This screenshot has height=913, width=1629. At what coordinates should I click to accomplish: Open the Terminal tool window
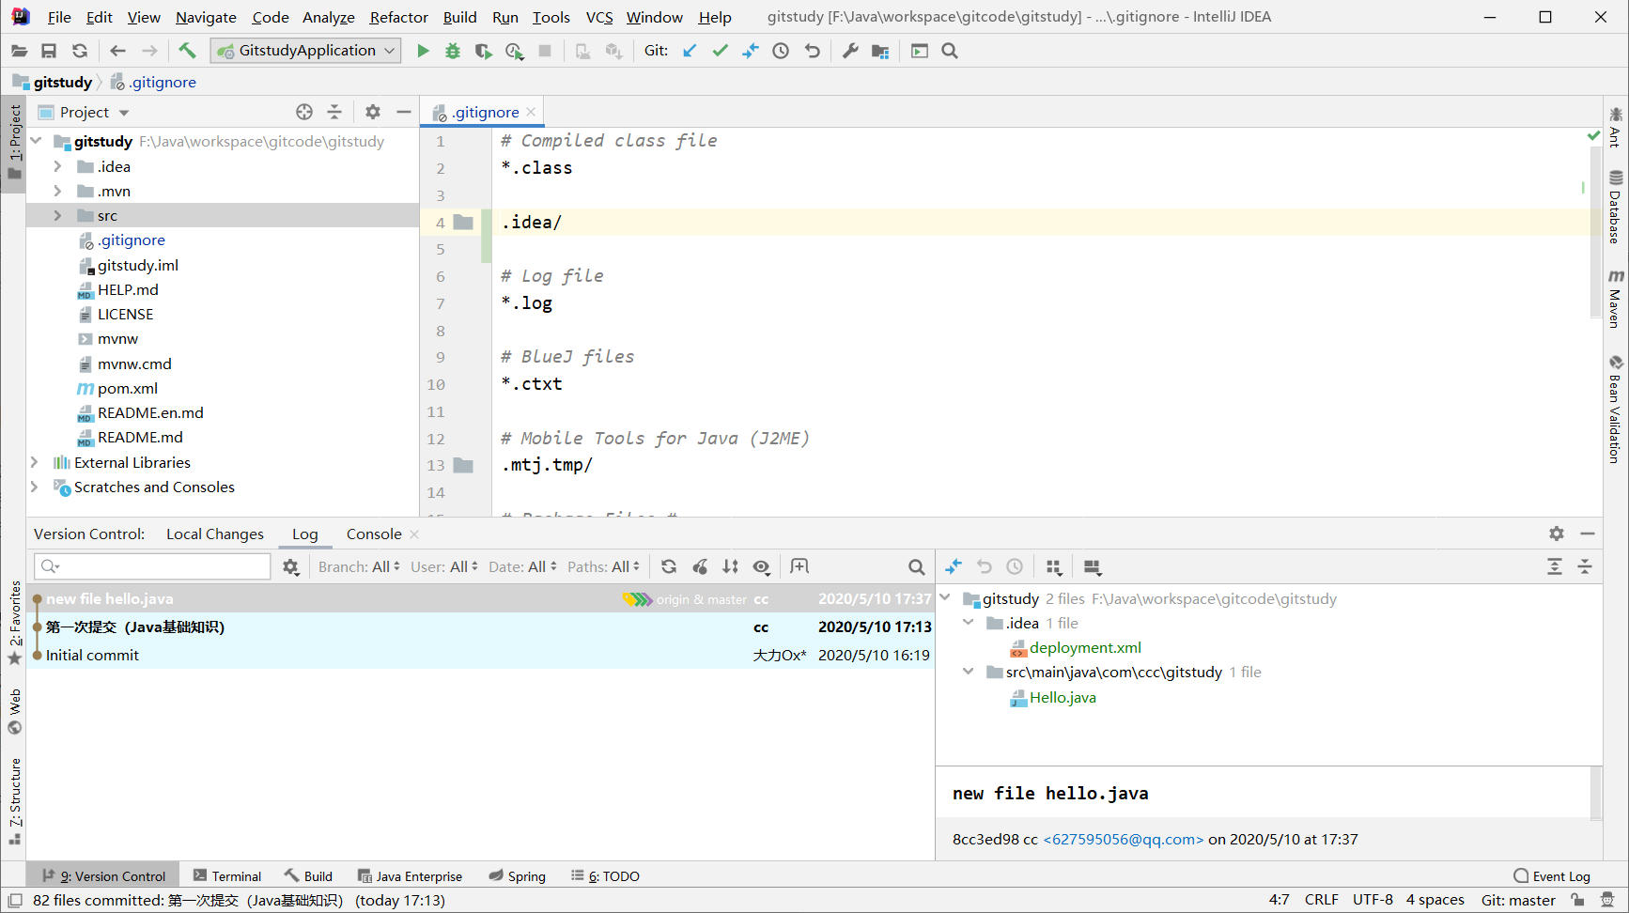click(x=227, y=875)
